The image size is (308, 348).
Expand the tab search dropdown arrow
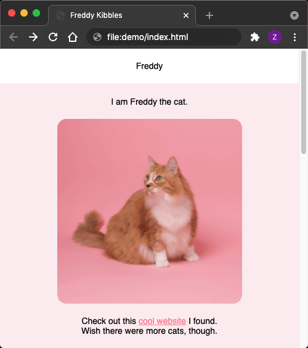(294, 15)
